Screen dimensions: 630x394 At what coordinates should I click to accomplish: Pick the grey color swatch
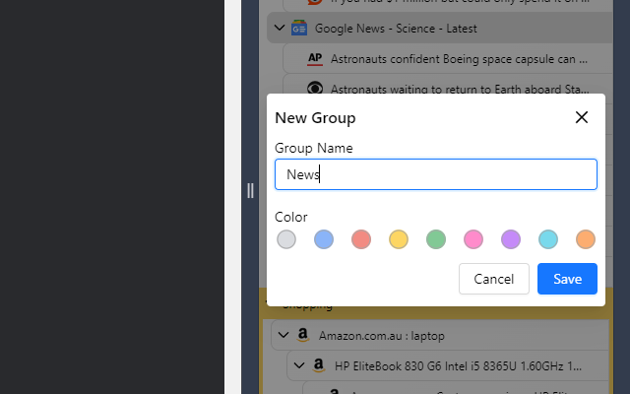286,239
